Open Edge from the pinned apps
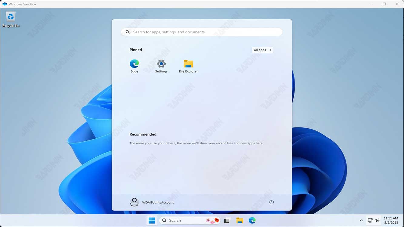 point(134,66)
